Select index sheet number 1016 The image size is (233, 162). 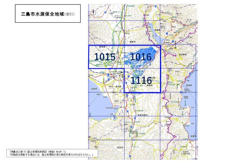141,57
